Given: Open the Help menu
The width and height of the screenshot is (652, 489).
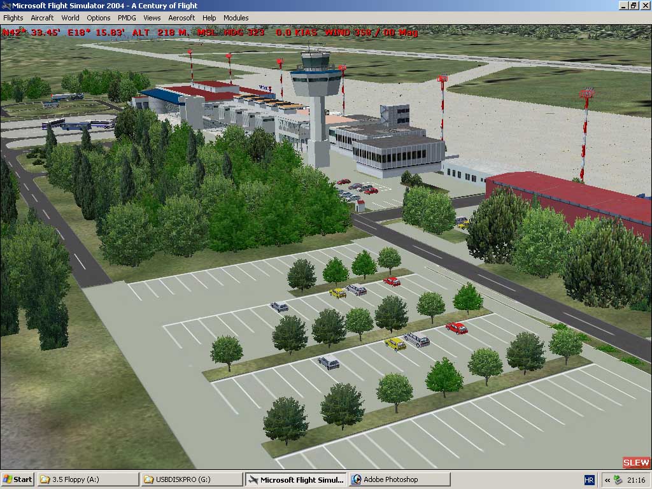Looking at the screenshot, I should 209,18.
